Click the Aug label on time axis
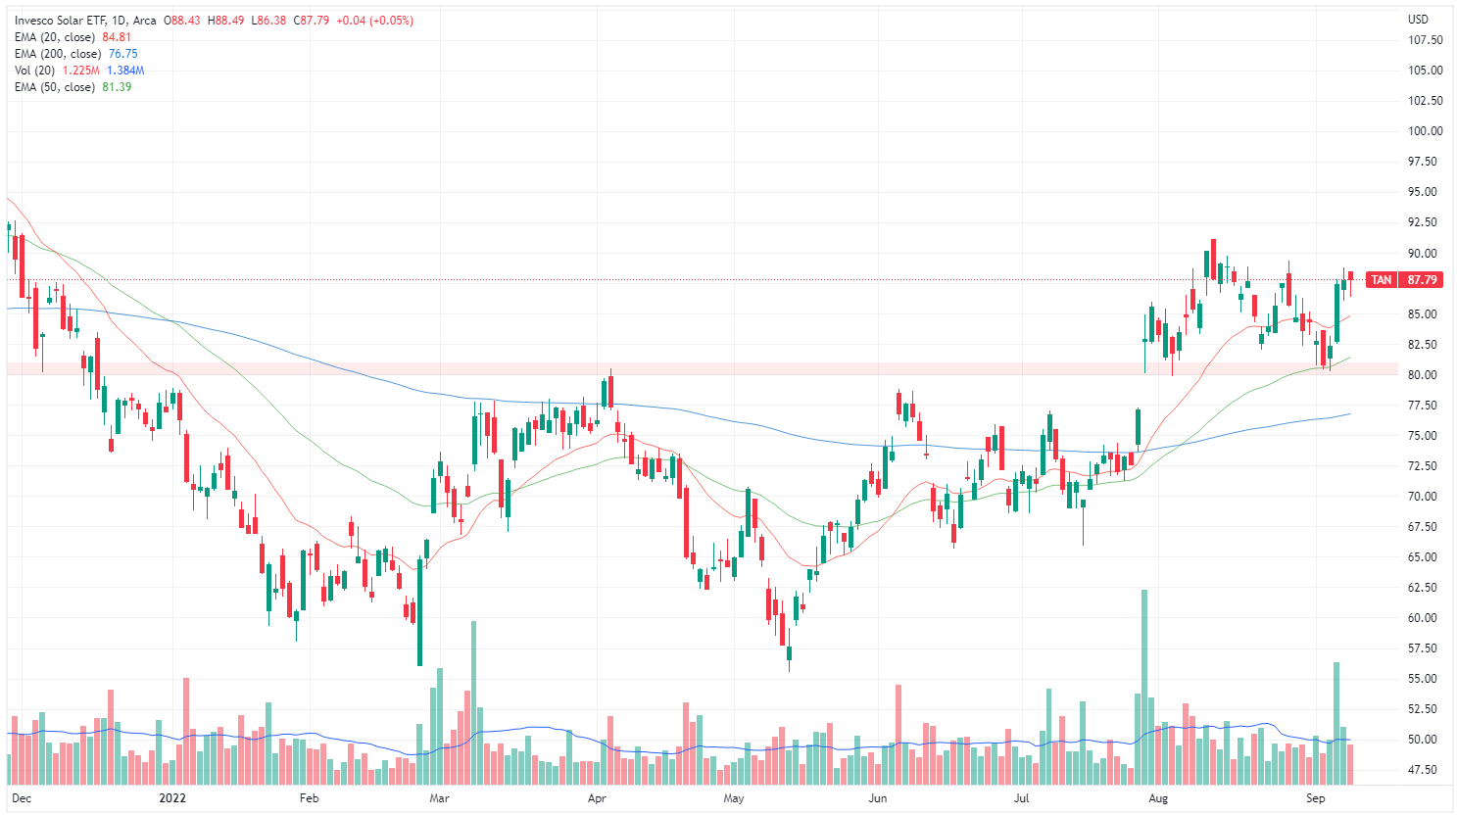Viewport: 1457px width, 816px height. coord(1159,798)
